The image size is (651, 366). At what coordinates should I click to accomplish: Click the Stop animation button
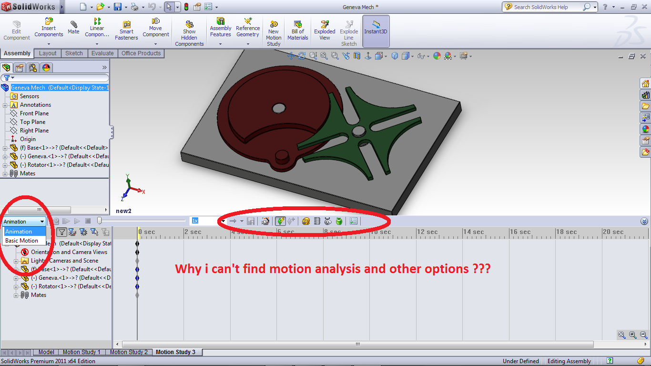click(88, 221)
